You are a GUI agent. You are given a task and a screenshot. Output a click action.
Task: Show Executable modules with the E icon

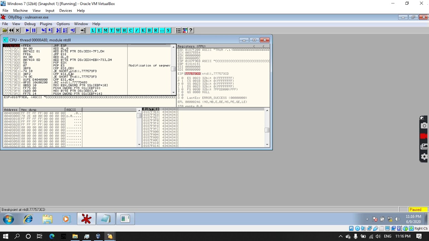coord(99,30)
